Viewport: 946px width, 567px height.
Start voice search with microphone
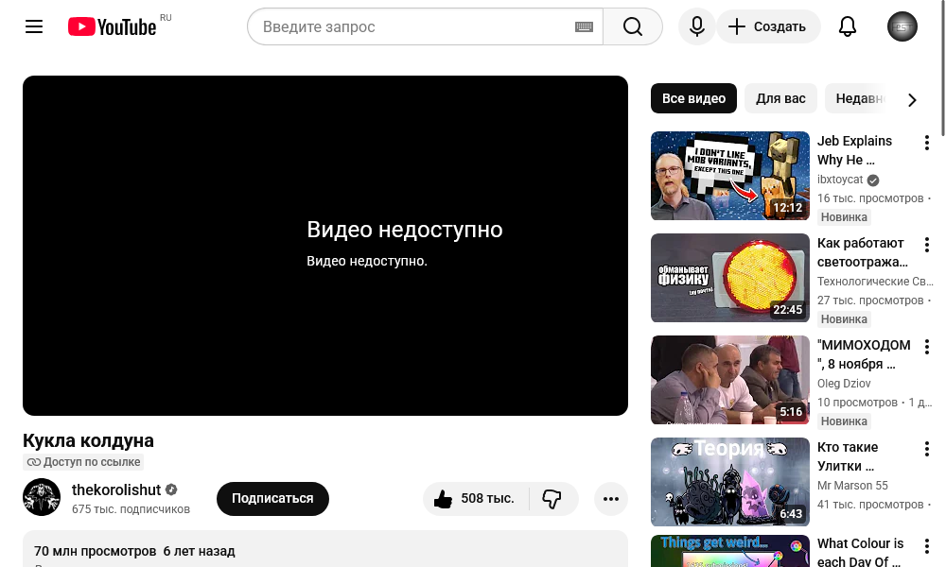click(697, 26)
